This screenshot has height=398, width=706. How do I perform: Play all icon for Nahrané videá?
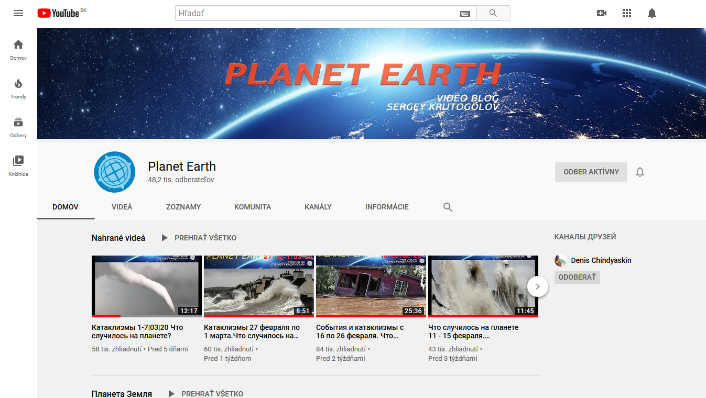click(x=165, y=238)
